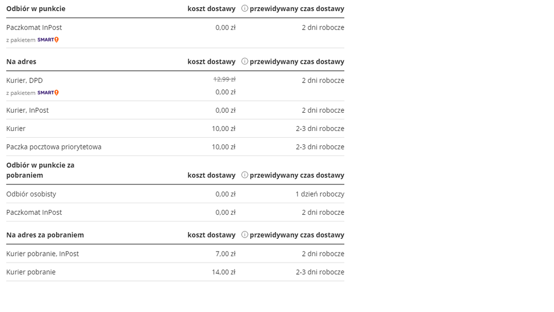The image size is (554, 312).
Task: Click info icon in Na adres za pobraniem header
Action: 245,235
